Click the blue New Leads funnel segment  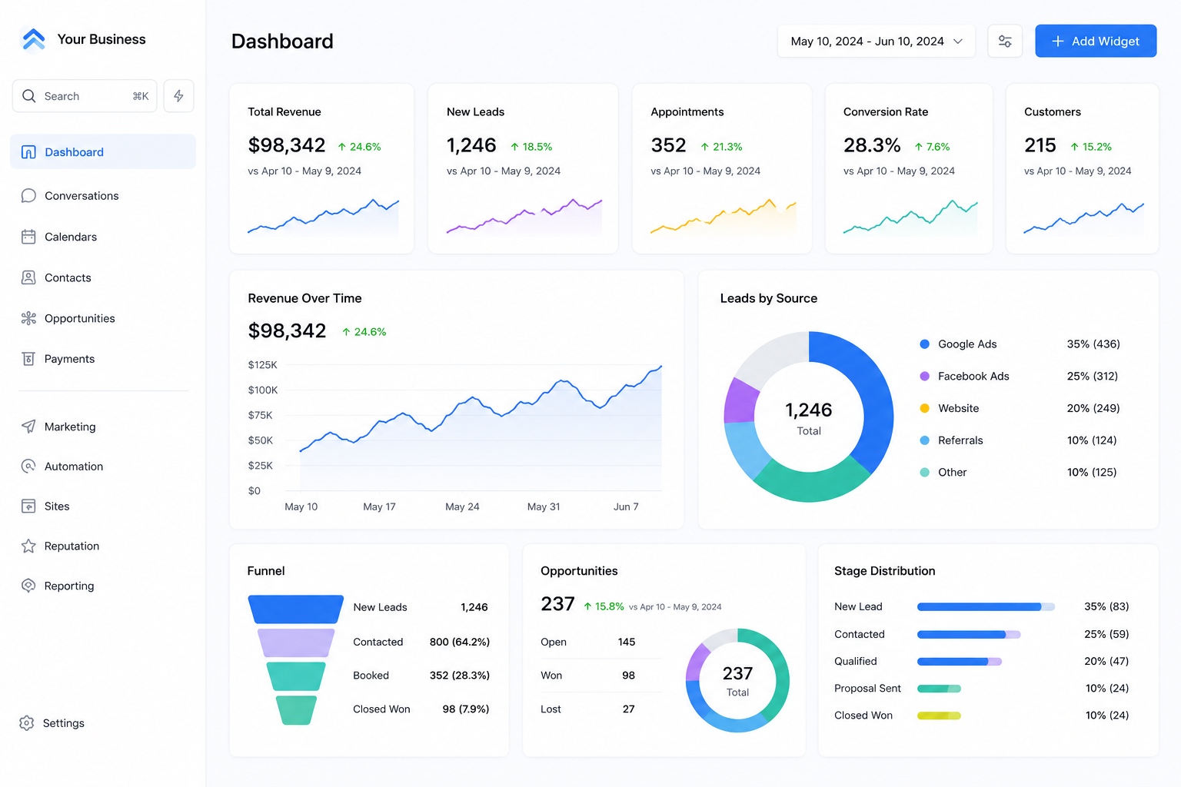coord(296,609)
